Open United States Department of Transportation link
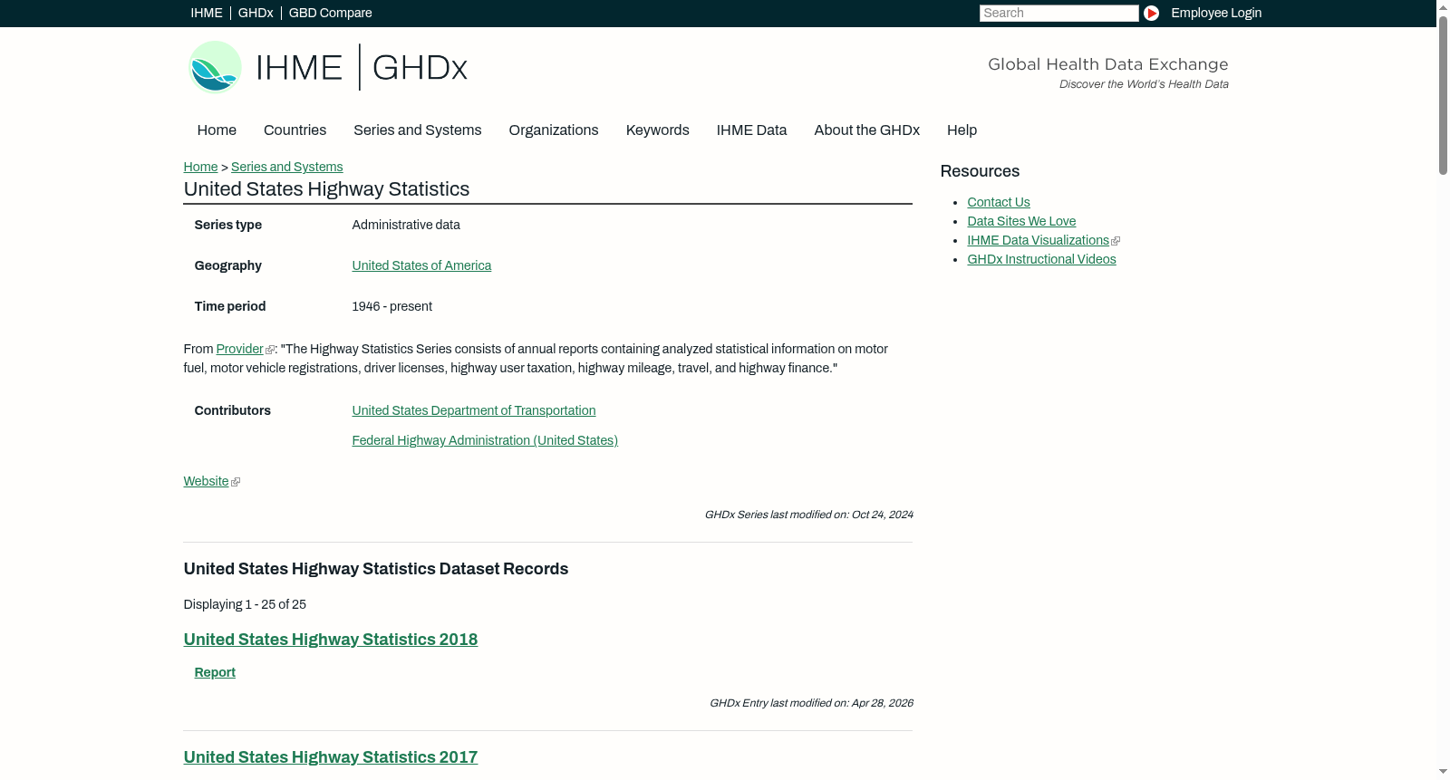The height and width of the screenshot is (780, 1450). (473, 410)
